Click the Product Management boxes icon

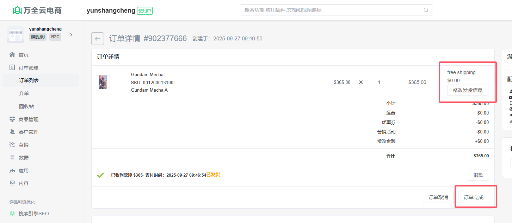[12, 119]
